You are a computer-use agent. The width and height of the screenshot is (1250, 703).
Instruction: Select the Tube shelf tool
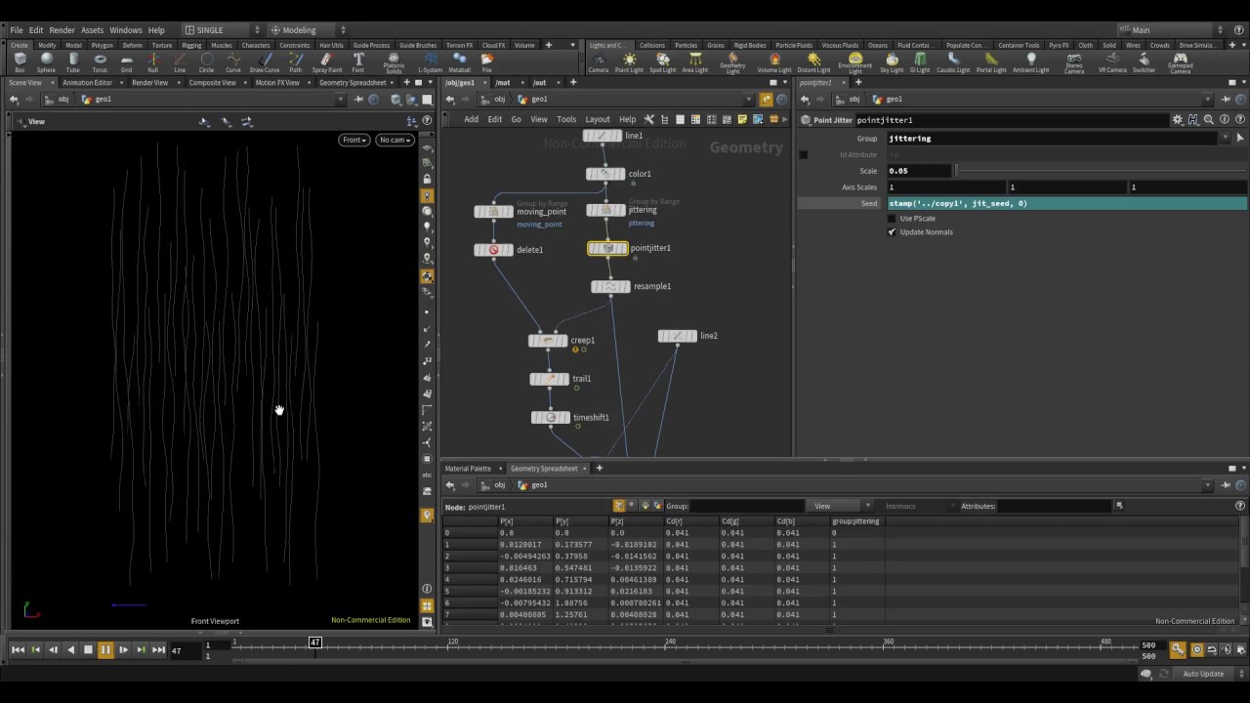point(73,62)
